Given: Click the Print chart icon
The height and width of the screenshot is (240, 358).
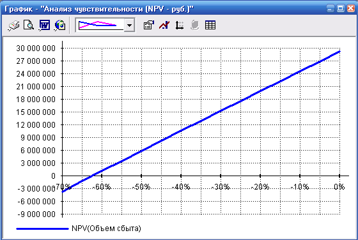Looking at the screenshot, I should tap(14, 25).
